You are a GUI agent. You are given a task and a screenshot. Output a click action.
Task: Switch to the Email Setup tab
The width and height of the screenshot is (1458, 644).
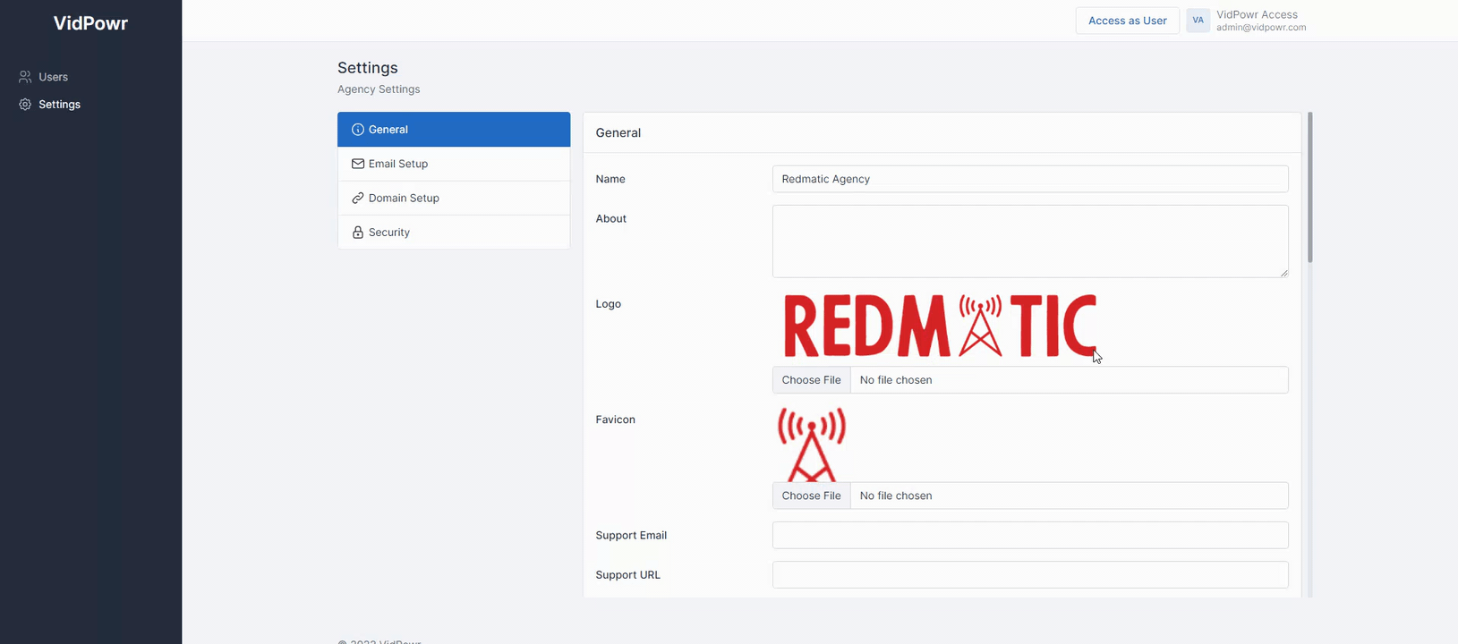pos(454,164)
